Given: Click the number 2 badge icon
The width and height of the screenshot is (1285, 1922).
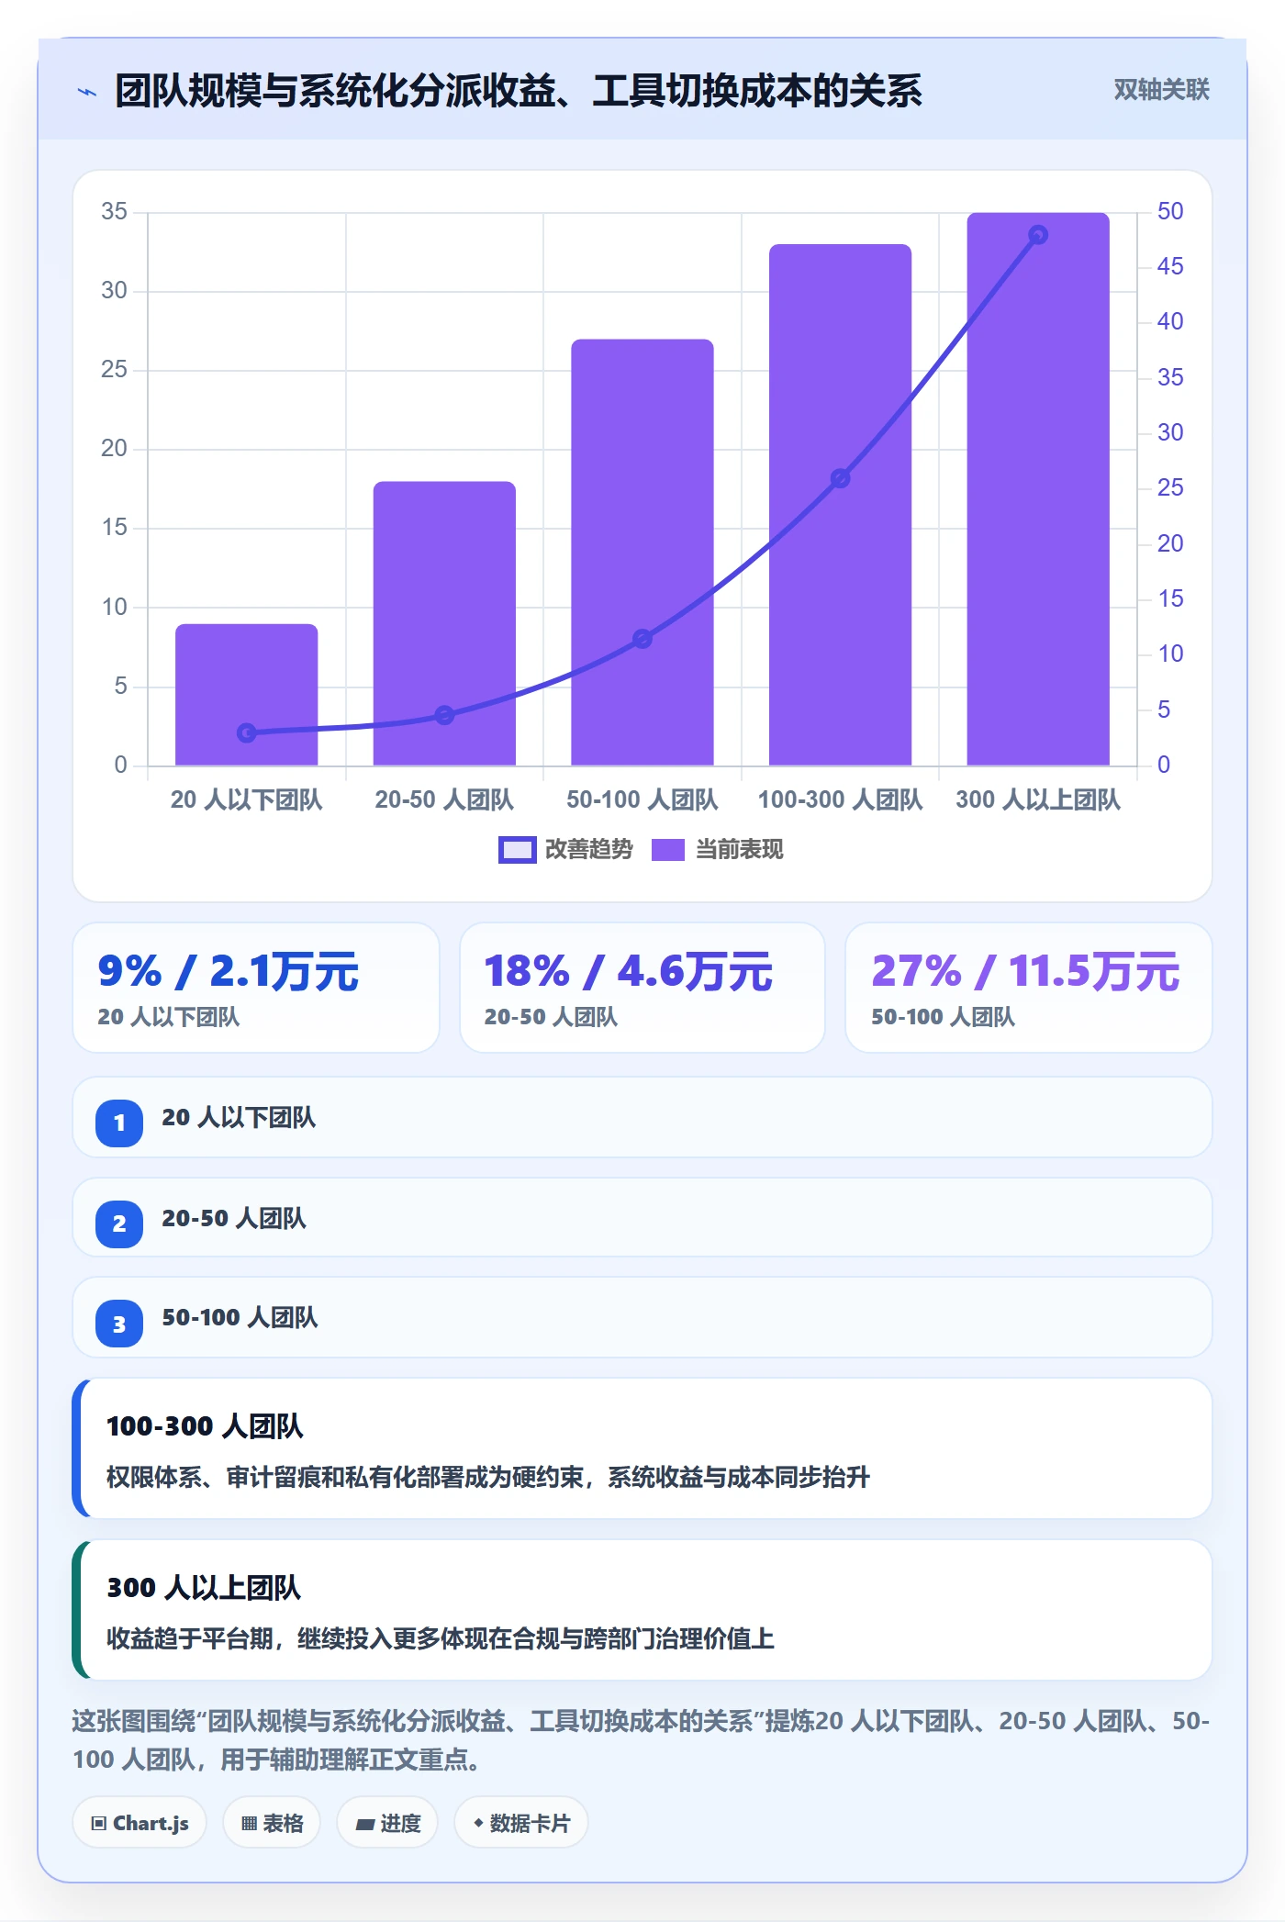Looking at the screenshot, I should [x=119, y=1224].
